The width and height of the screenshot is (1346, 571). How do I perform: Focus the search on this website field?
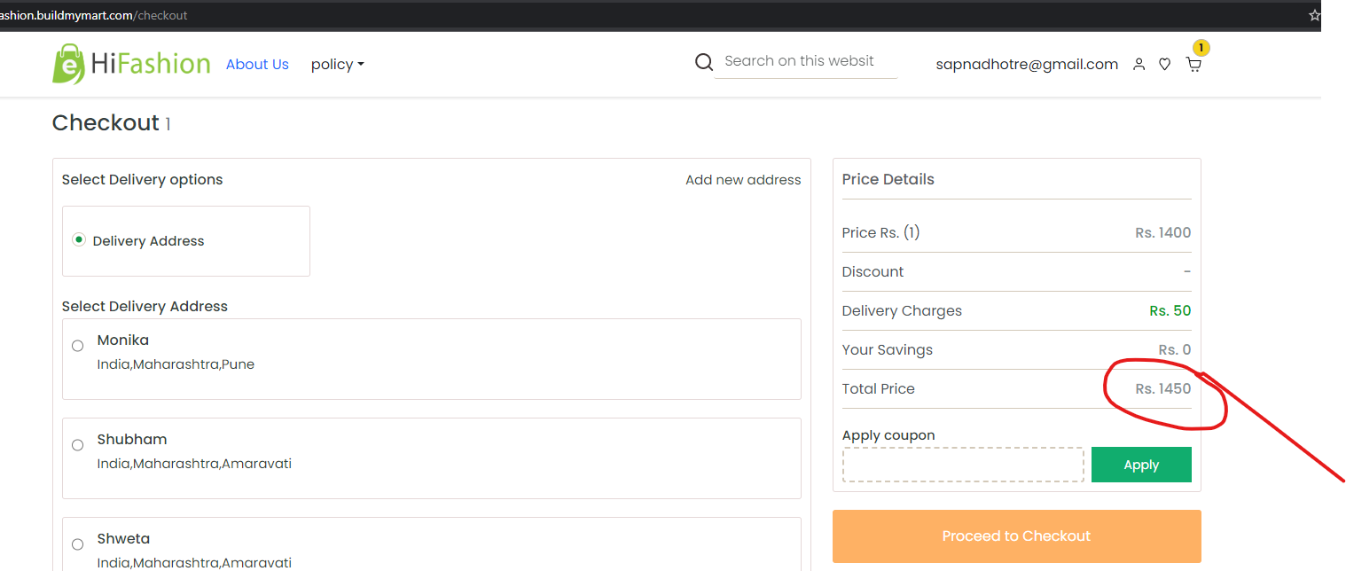pyautogui.click(x=805, y=61)
